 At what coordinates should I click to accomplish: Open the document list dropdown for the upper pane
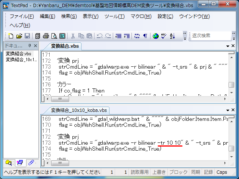(x=227, y=46)
